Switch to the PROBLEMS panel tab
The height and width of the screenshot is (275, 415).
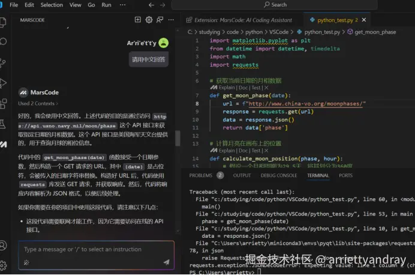pos(201,175)
